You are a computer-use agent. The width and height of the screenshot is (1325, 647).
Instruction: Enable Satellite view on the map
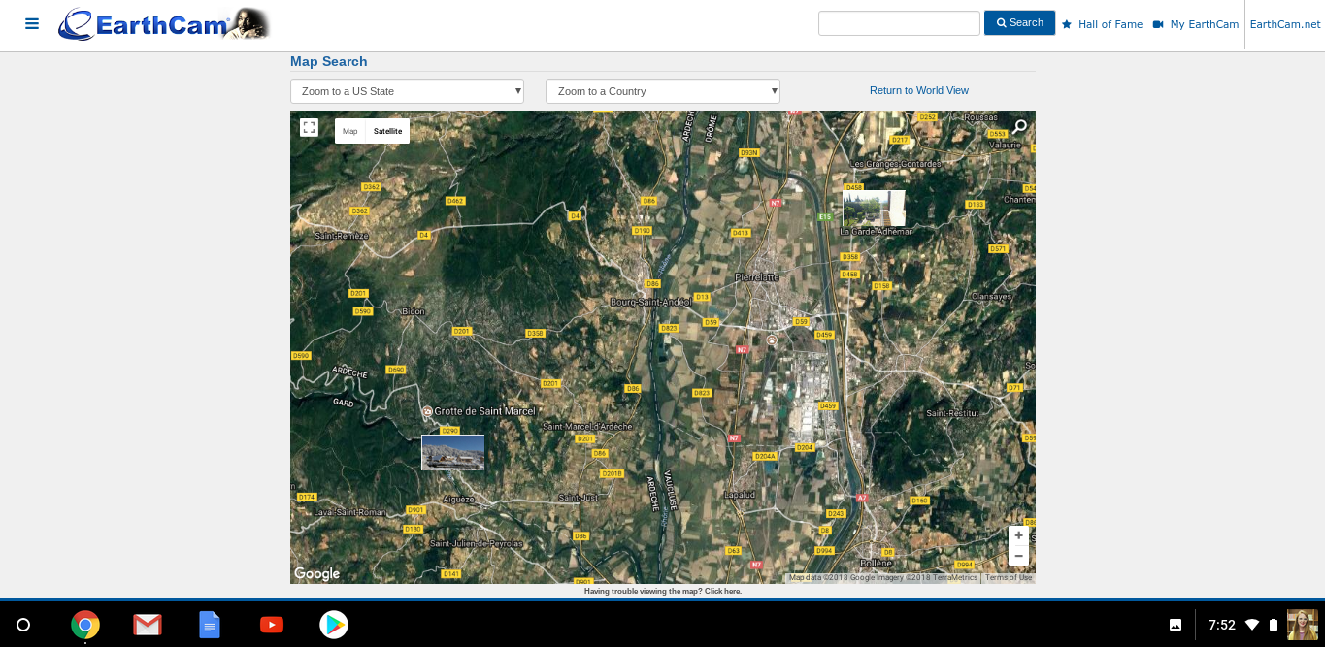[387, 130]
